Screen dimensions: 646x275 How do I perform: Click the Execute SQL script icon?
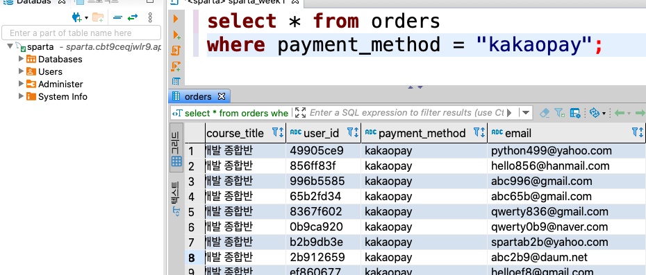(176, 51)
